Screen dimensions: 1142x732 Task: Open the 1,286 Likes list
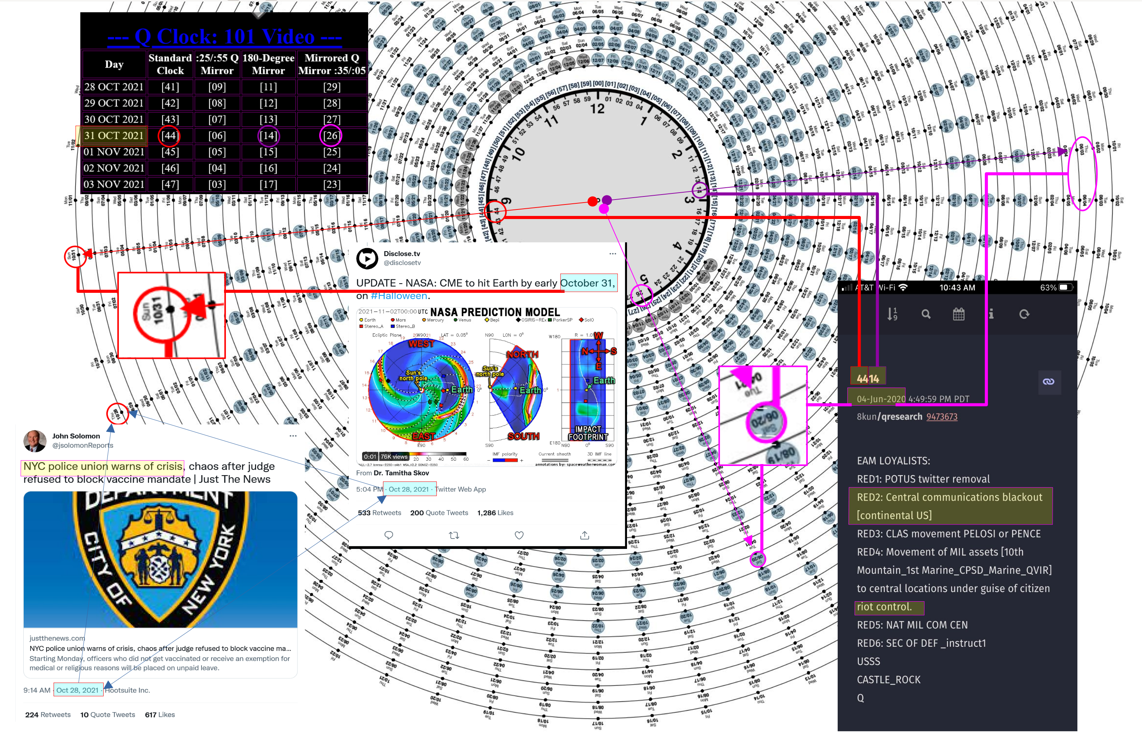(495, 513)
